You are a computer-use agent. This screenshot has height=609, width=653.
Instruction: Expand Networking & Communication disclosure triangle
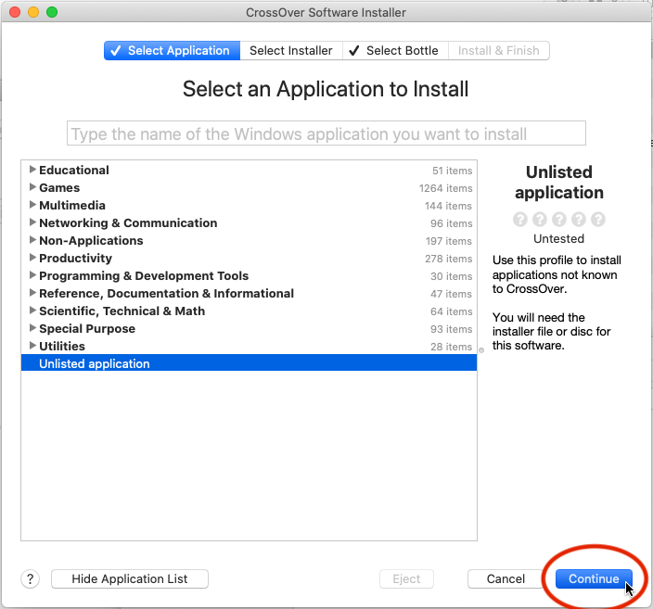(32, 222)
